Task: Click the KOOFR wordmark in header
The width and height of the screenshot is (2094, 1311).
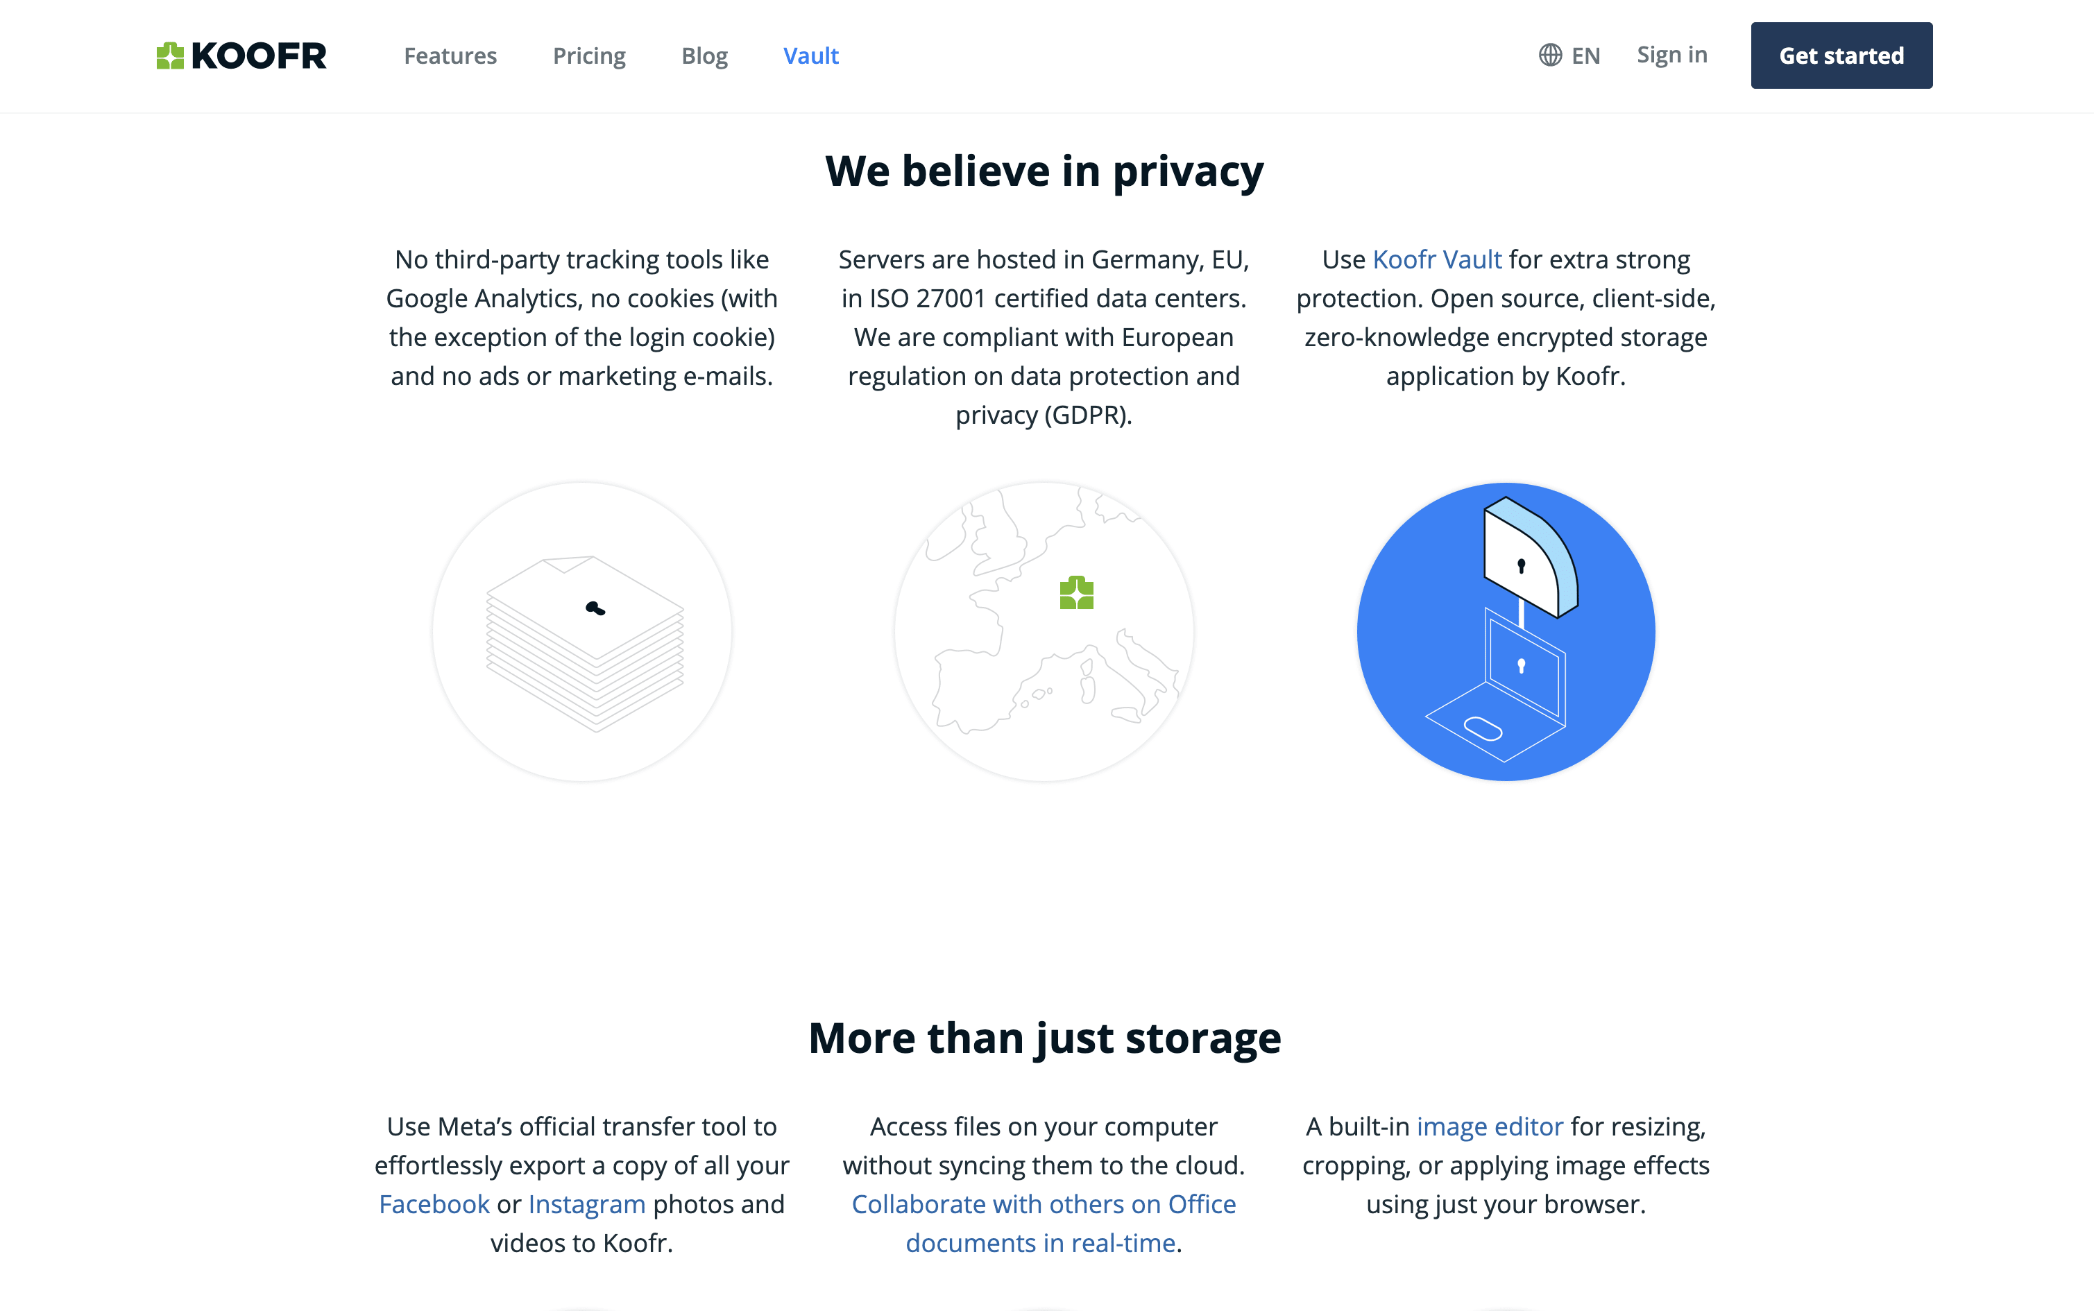Action: 258,55
